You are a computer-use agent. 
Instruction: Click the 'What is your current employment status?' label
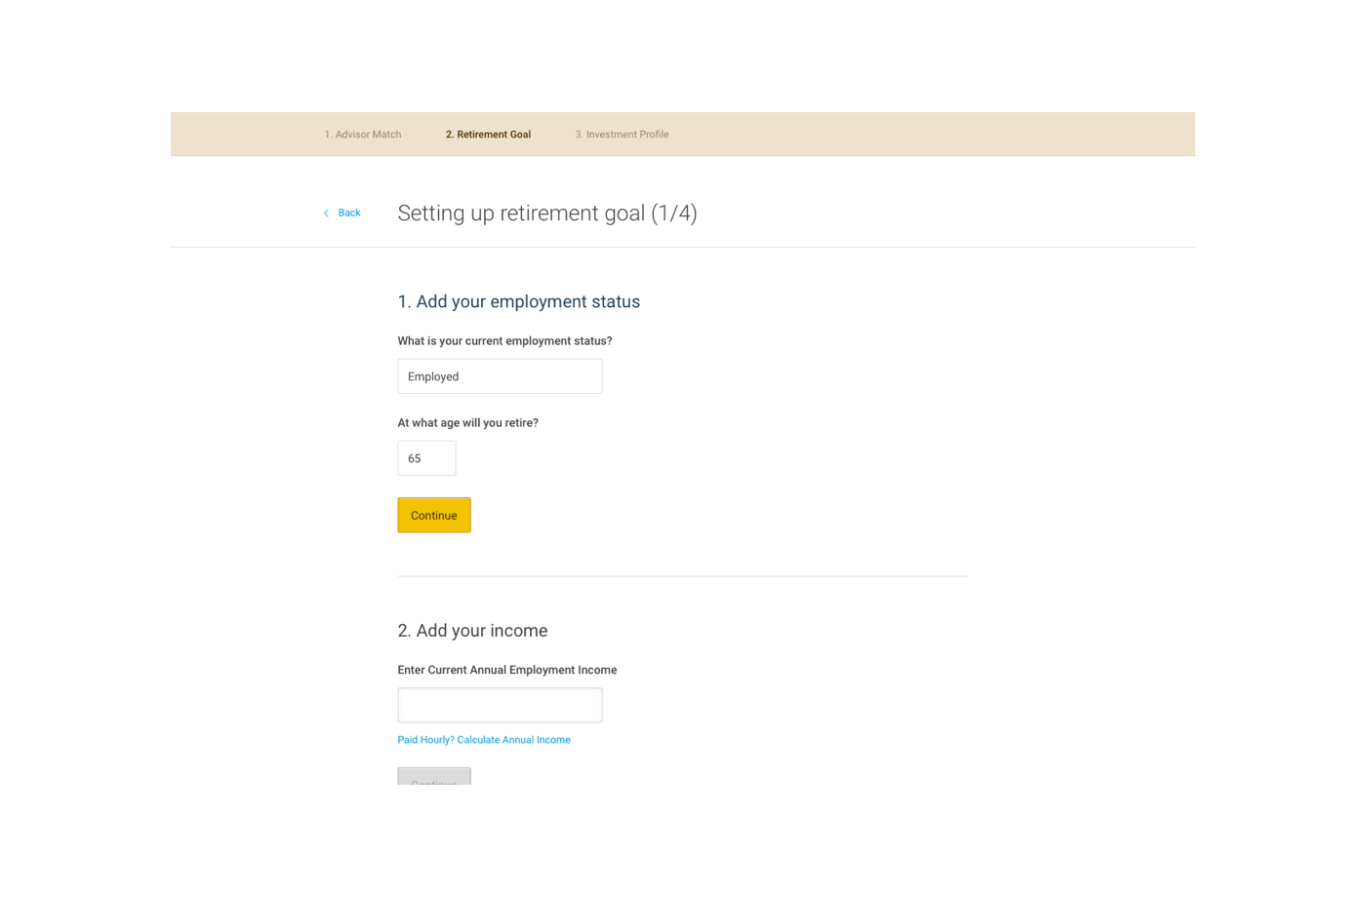504,341
